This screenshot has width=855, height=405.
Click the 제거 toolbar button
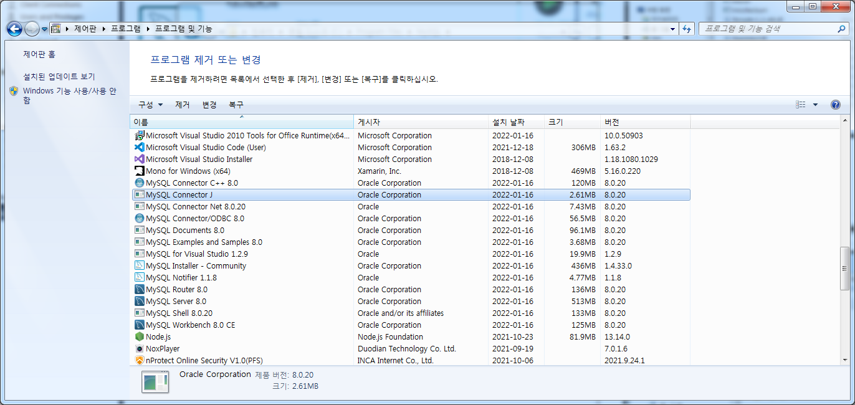click(x=182, y=105)
